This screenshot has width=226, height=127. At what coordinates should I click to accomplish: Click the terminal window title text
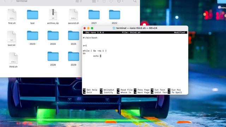coord(137,28)
